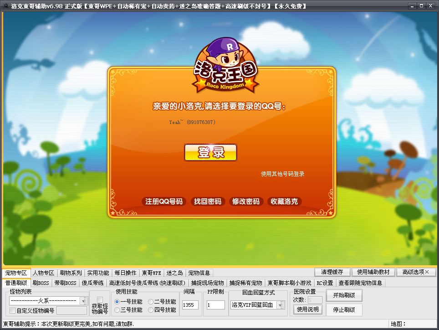This screenshot has width=439, height=330.
Task: Open 捕捉稀有宠物 sub-tab
Action: tap(246, 283)
